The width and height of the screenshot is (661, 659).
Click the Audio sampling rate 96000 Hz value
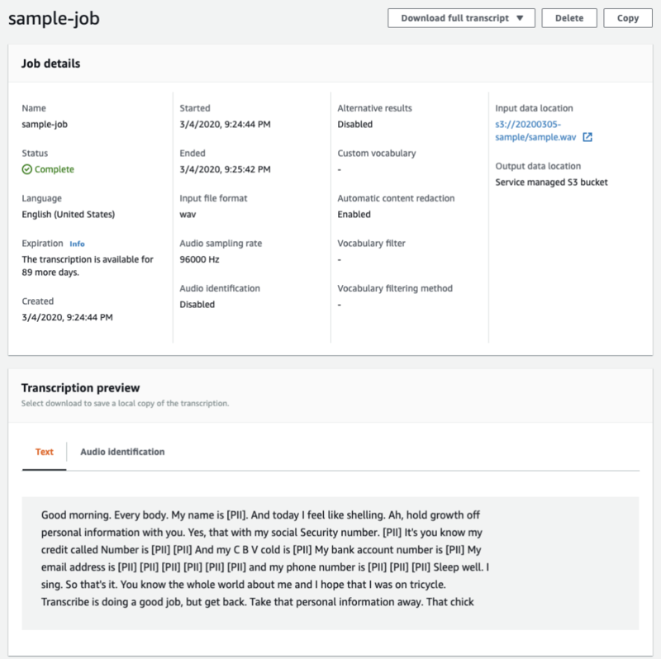(x=199, y=259)
